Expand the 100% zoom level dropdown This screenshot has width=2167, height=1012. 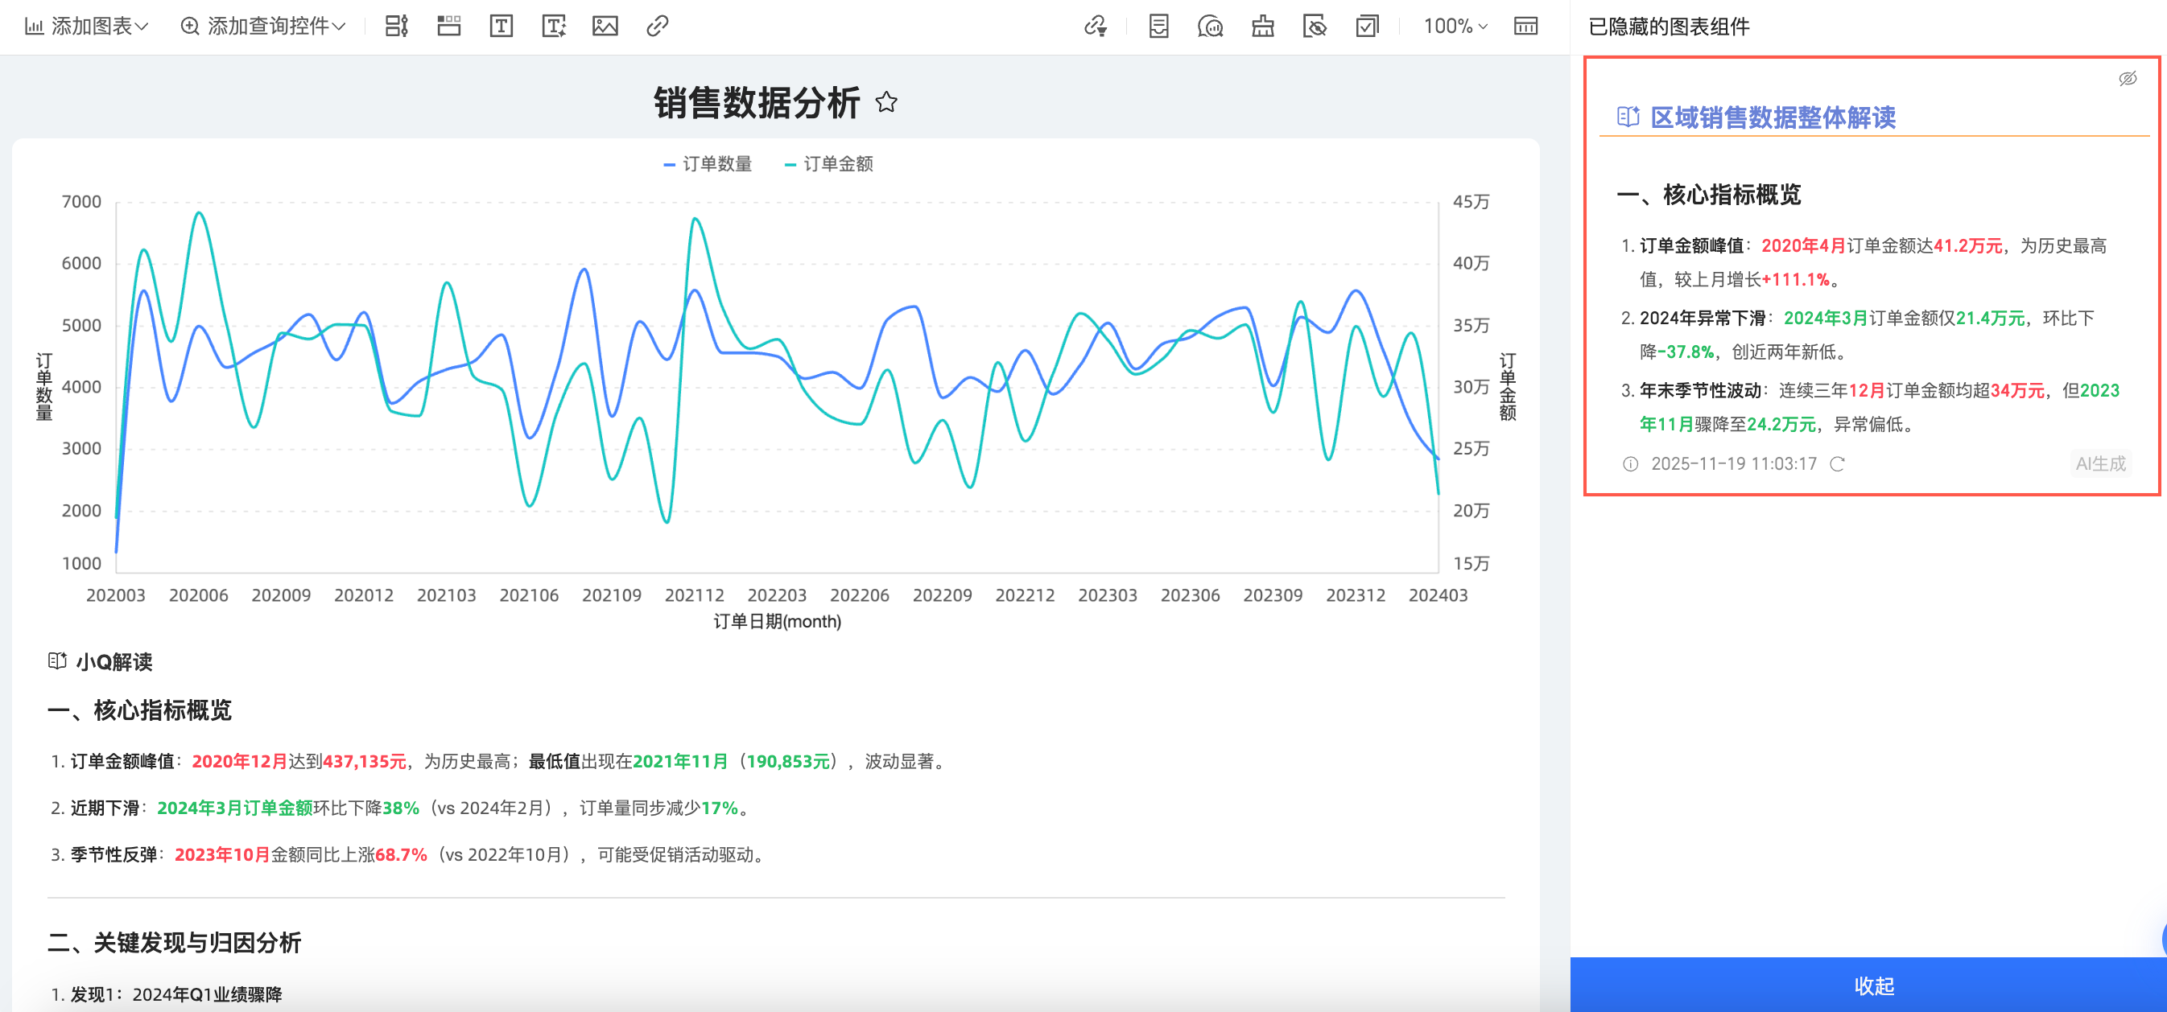pyautogui.click(x=1455, y=26)
